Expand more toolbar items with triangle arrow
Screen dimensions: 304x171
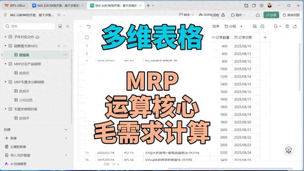click(x=241, y=26)
